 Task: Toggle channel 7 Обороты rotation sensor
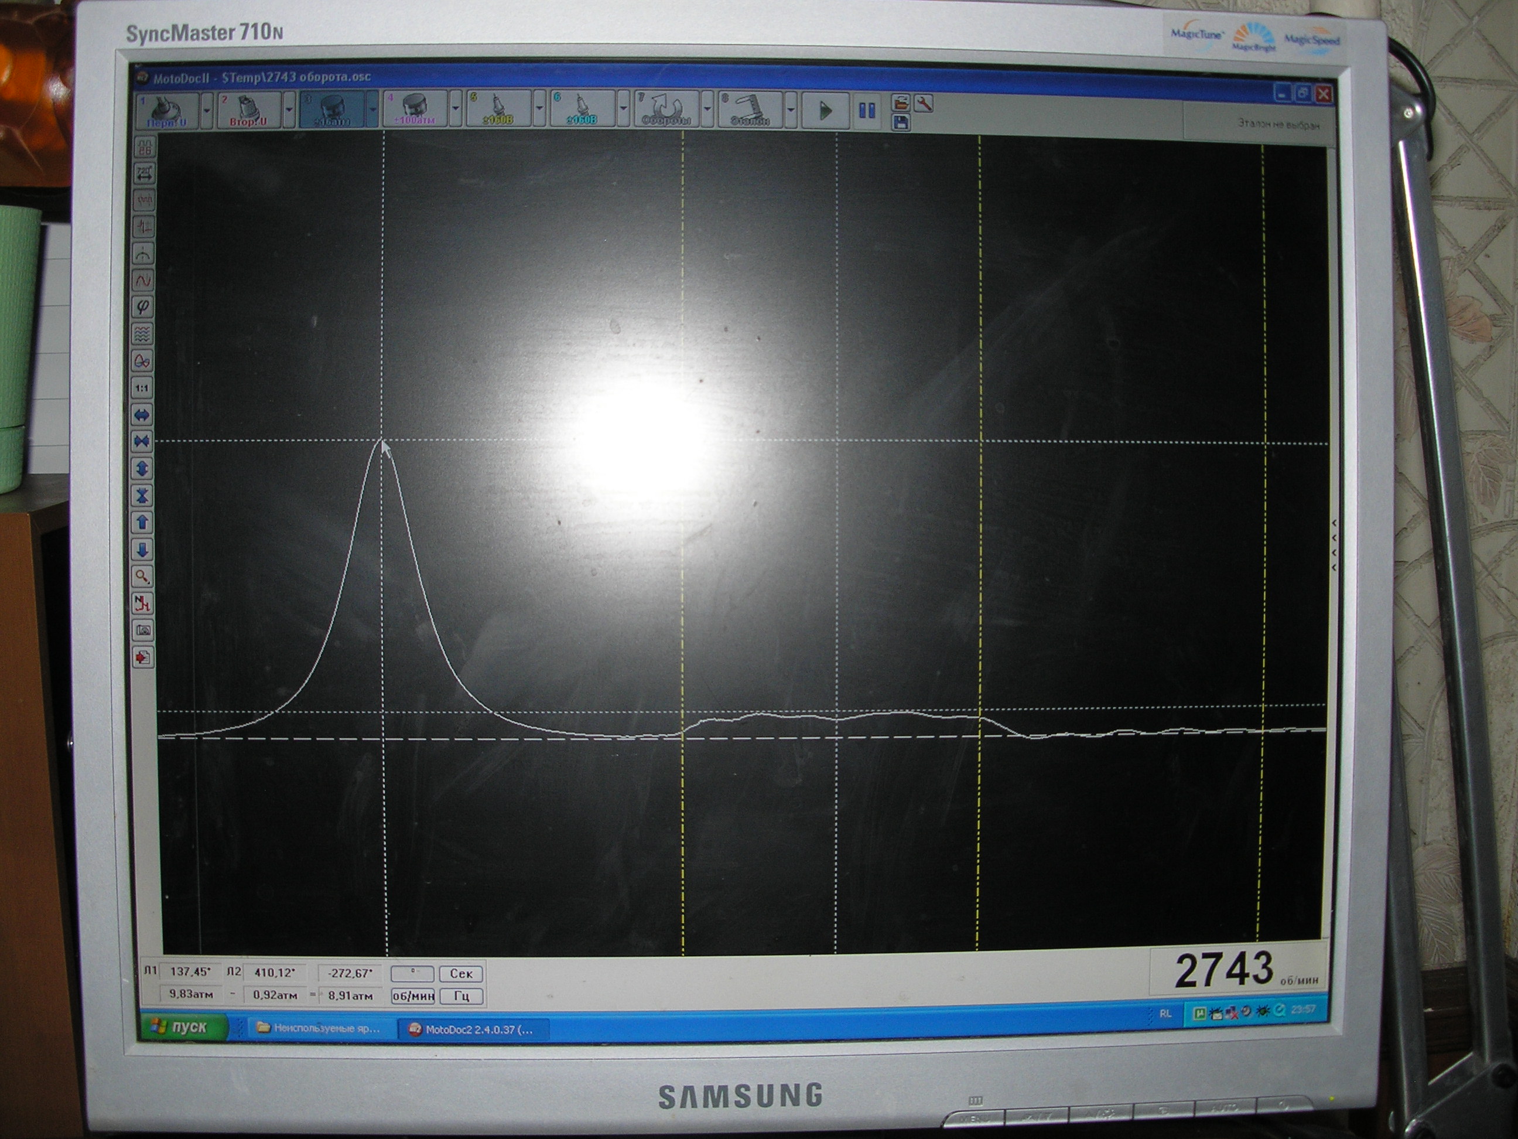click(x=666, y=110)
